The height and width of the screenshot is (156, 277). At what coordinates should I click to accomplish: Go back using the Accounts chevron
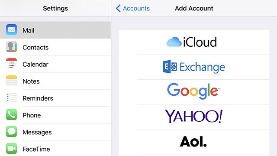118,8
